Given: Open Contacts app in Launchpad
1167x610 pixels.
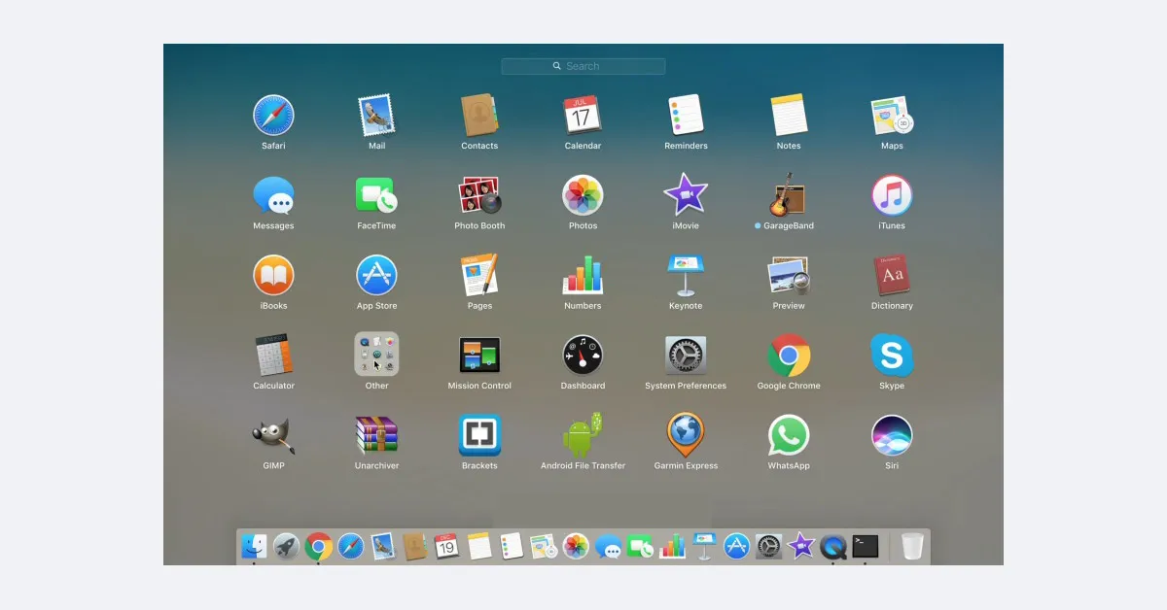Looking at the screenshot, I should (x=479, y=116).
